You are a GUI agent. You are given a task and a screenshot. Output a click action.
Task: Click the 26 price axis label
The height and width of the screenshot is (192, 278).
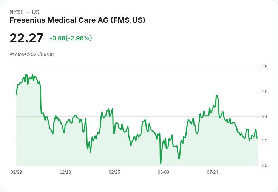tap(264, 92)
